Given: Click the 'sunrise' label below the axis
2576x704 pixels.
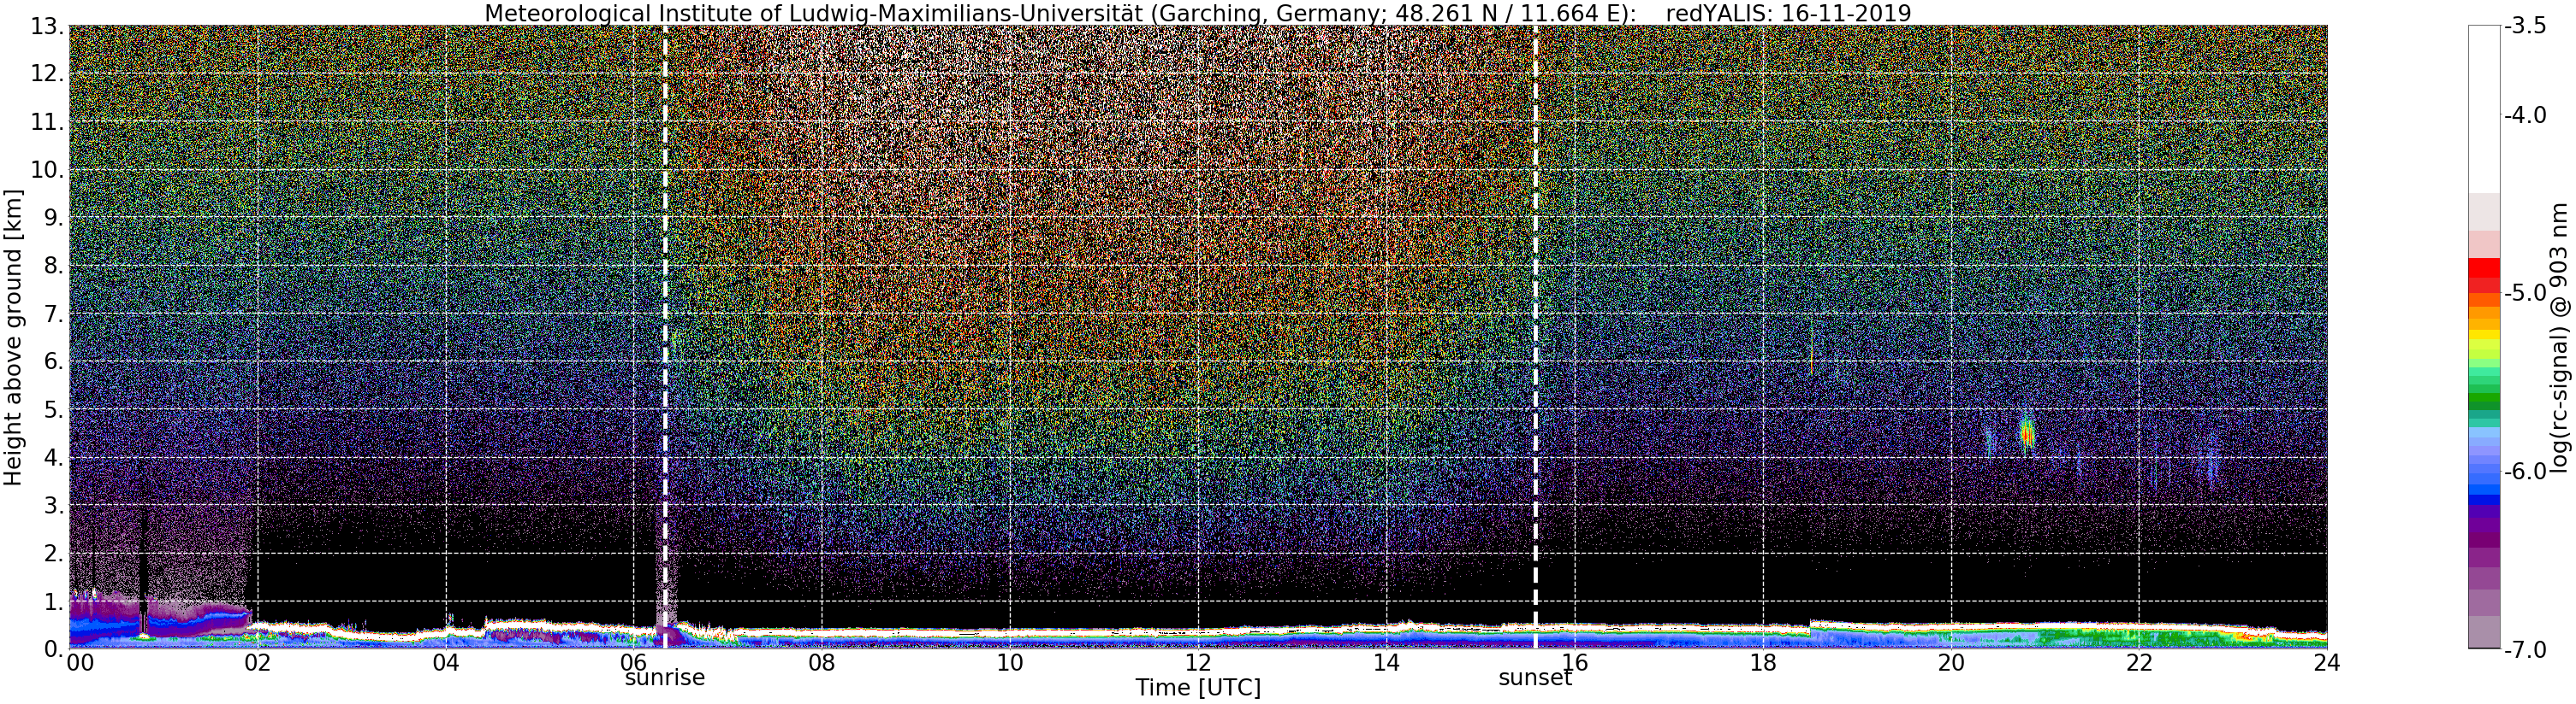Looking at the screenshot, I should tap(665, 678).
